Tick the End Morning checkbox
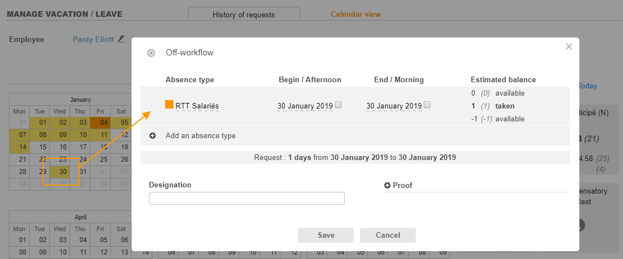This screenshot has height=259, width=623. coord(428,105)
